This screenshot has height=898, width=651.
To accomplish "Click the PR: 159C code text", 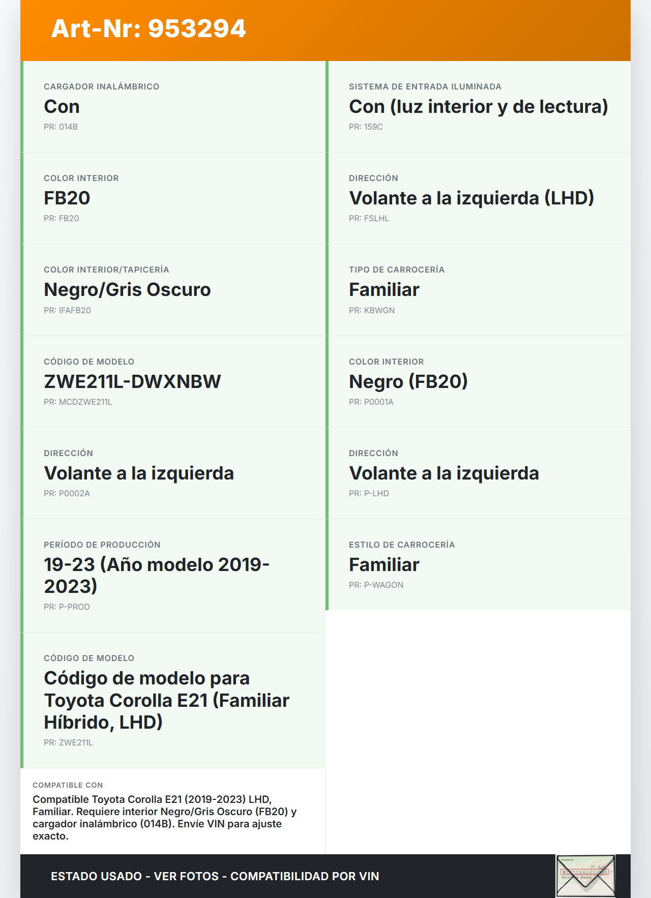I will [x=366, y=127].
